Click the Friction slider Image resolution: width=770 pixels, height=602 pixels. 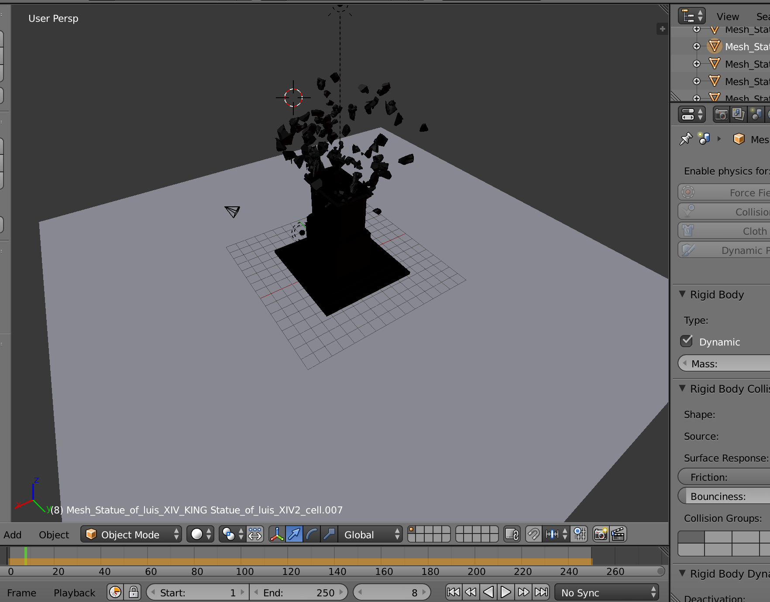pyautogui.click(x=724, y=477)
